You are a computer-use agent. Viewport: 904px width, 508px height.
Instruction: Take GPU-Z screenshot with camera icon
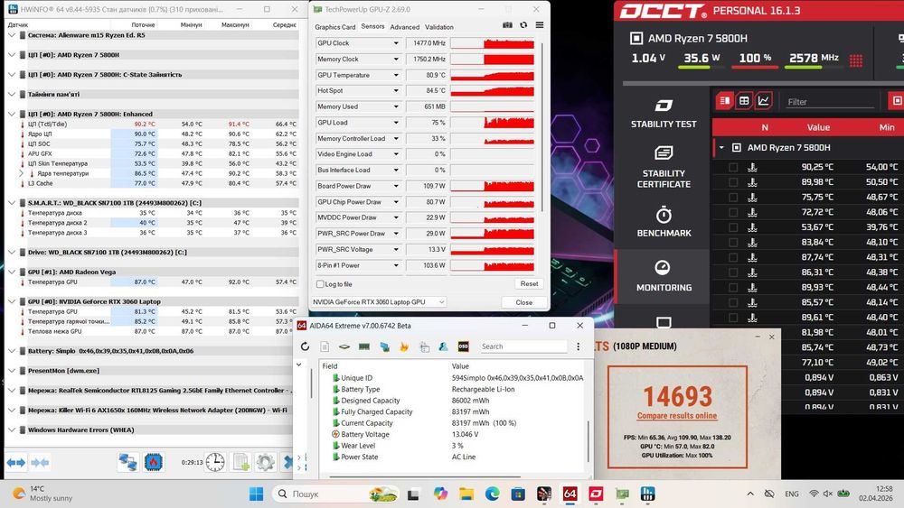(x=507, y=24)
